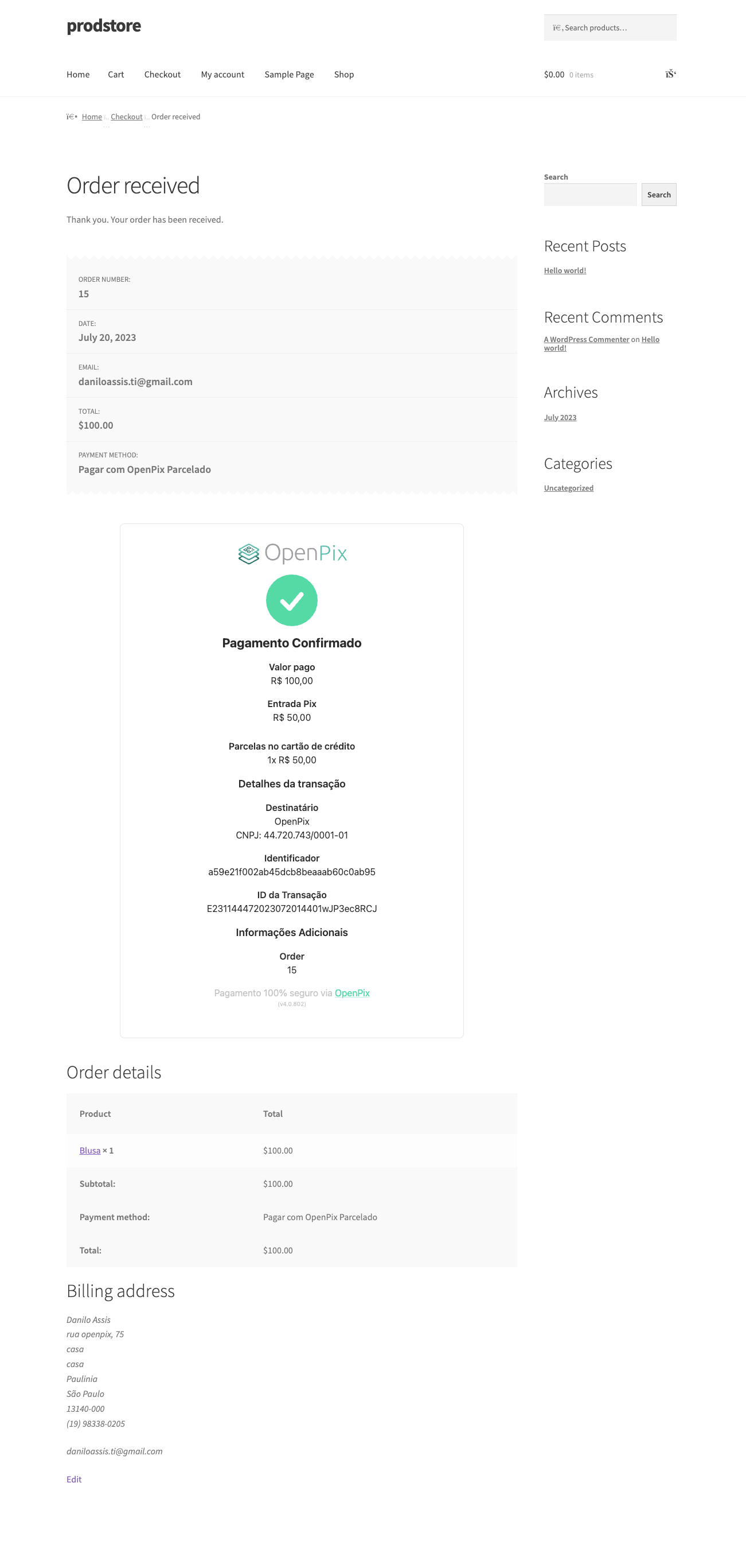
Task: Open the Sample Page
Action: point(290,75)
